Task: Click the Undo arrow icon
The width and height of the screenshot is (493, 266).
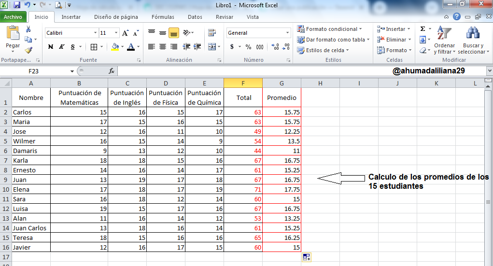Action: (x=28, y=5)
